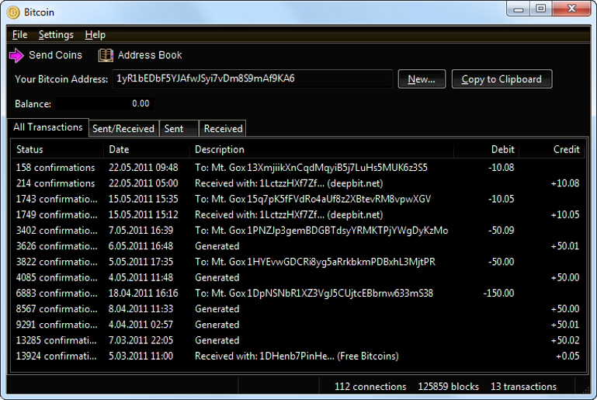Click date '15.05.2011 15:35'

[143, 199]
